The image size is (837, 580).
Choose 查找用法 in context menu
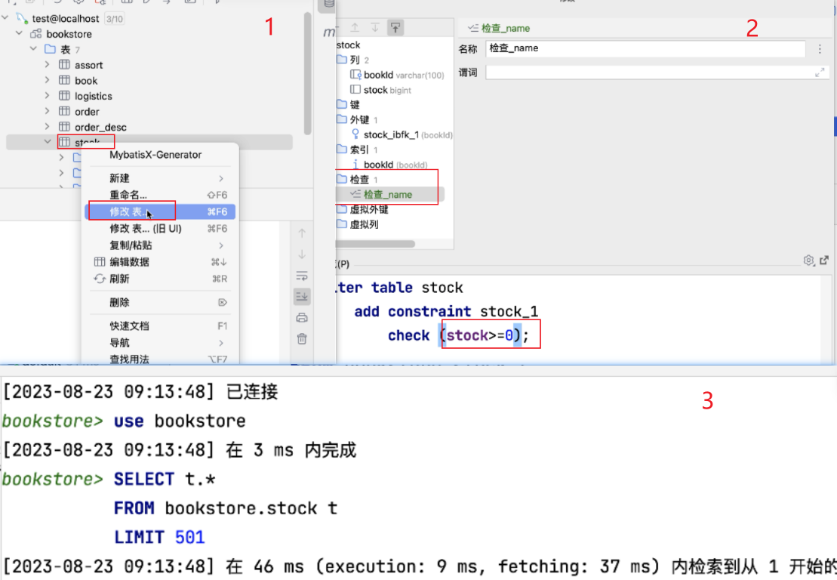pos(160,359)
